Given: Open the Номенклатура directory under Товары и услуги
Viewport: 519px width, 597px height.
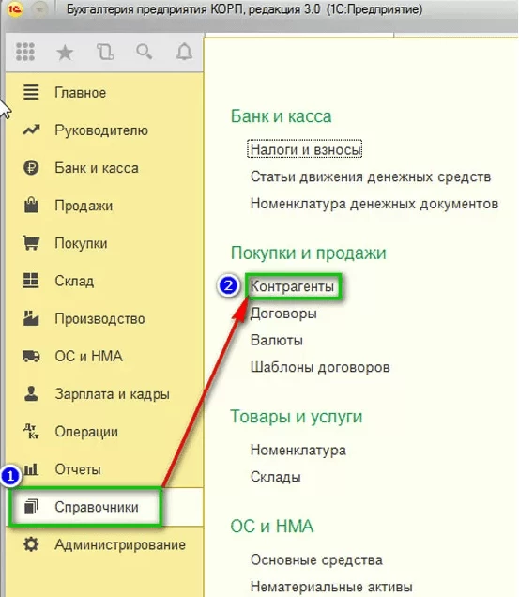Looking at the screenshot, I should pos(298,451).
